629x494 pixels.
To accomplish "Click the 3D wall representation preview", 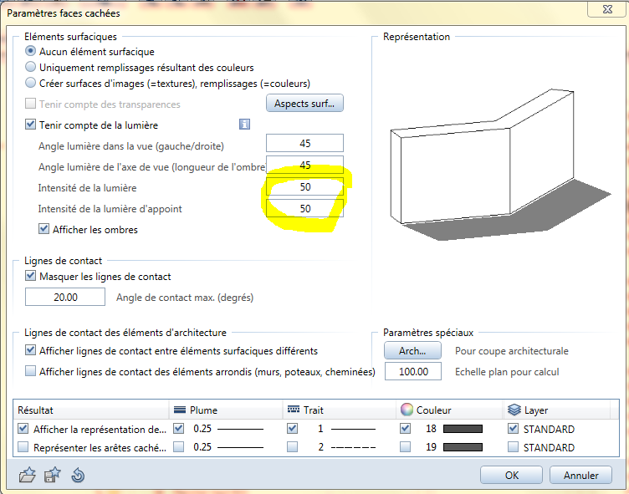I will 501,165.
